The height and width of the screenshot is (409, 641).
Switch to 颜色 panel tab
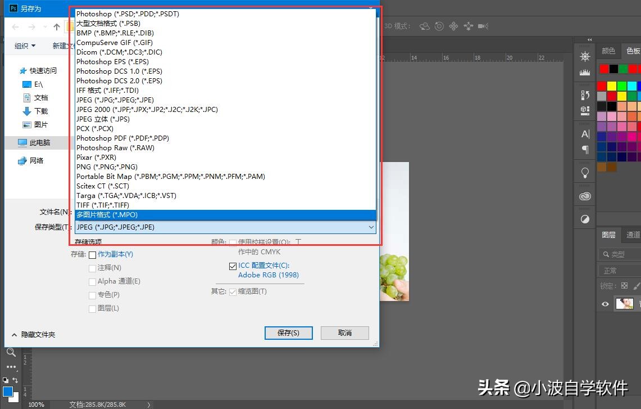pos(608,51)
